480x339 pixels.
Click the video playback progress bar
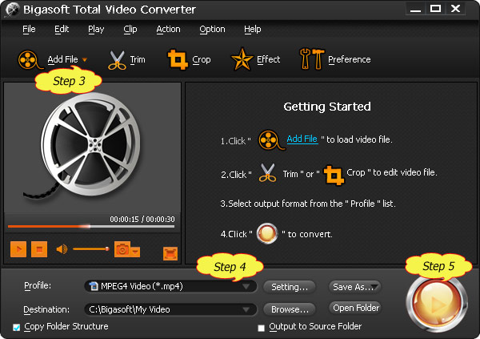tap(91, 227)
